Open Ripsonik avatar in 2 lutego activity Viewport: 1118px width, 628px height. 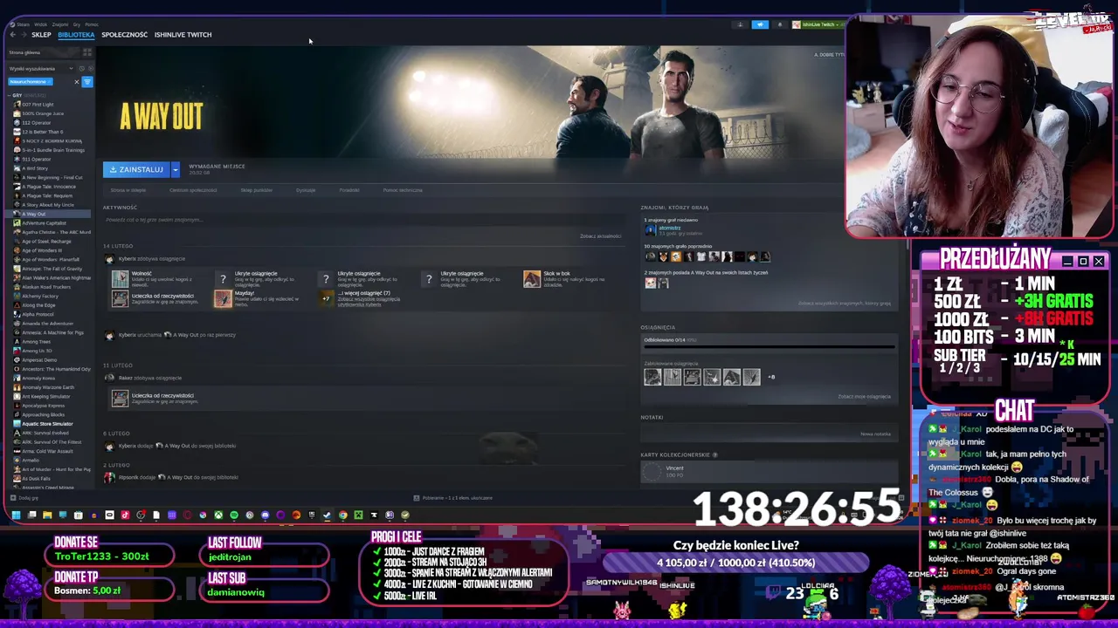pyautogui.click(x=109, y=477)
